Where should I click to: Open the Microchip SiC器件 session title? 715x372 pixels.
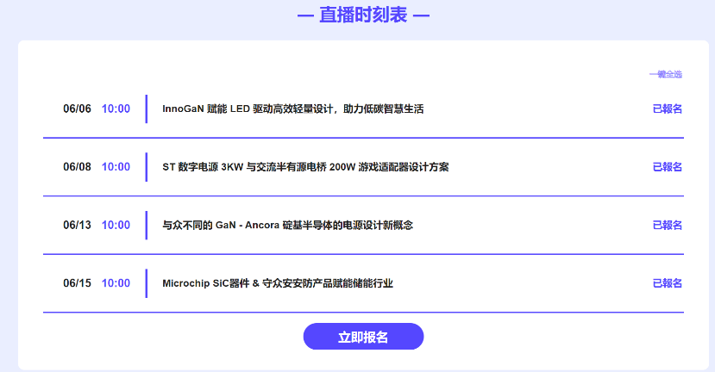tap(278, 283)
